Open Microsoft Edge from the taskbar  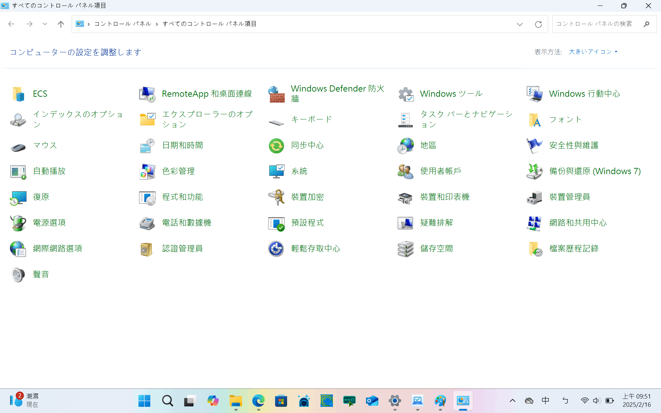click(x=258, y=401)
